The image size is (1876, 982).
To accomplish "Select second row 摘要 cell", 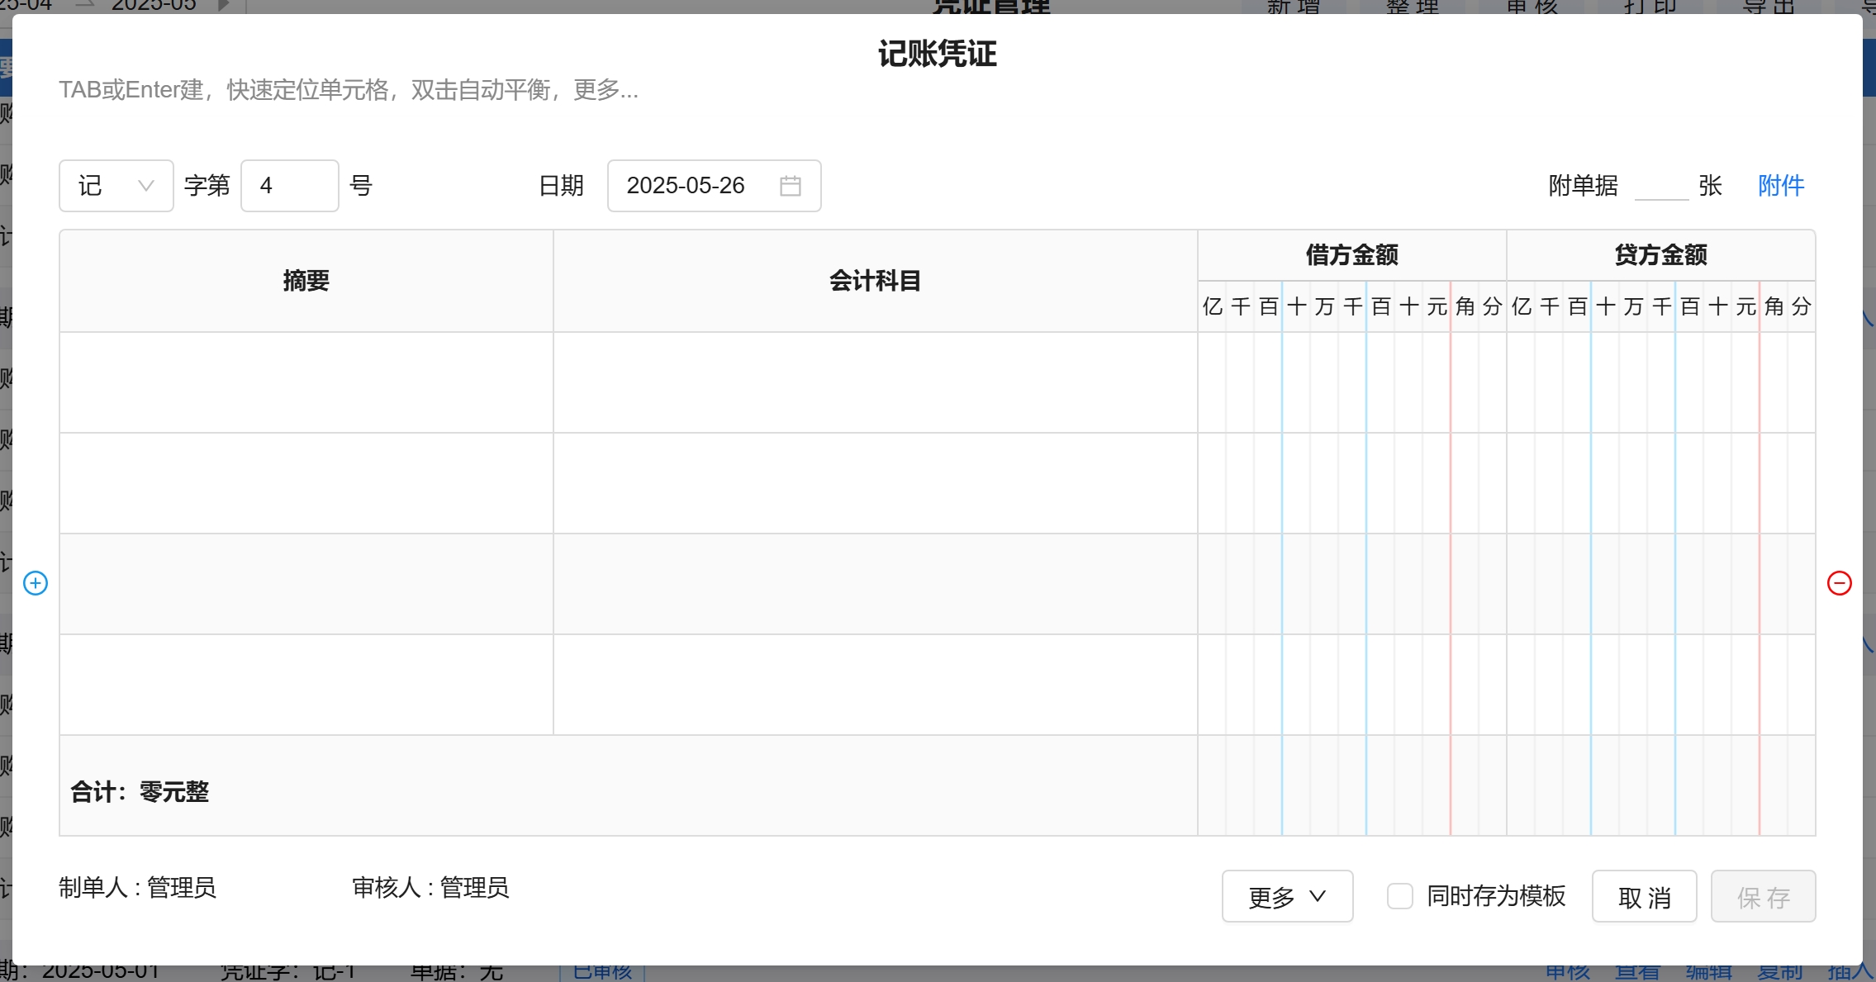I will [x=306, y=483].
